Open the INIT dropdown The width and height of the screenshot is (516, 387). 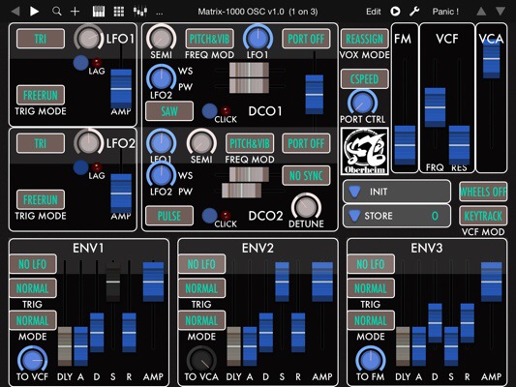point(397,192)
